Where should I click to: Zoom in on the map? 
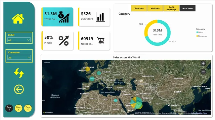click(x=203, y=63)
